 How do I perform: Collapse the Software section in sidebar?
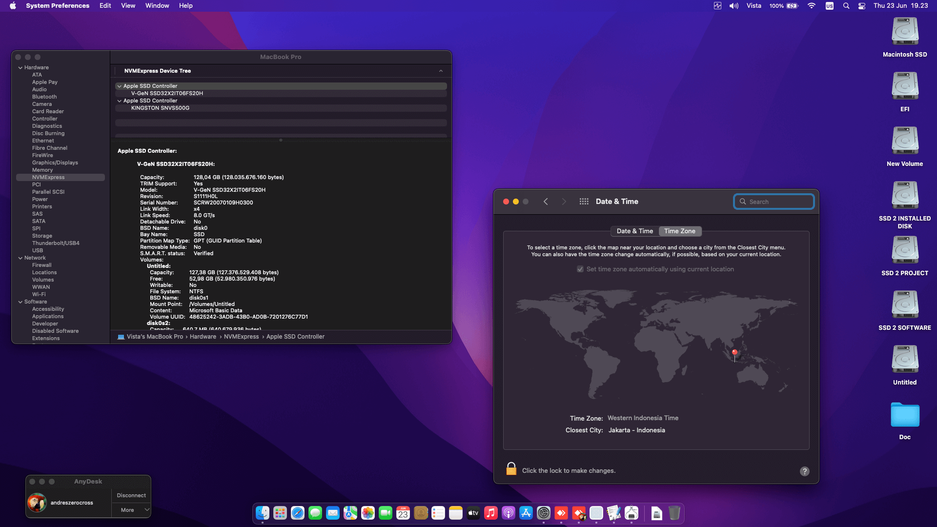click(x=20, y=302)
